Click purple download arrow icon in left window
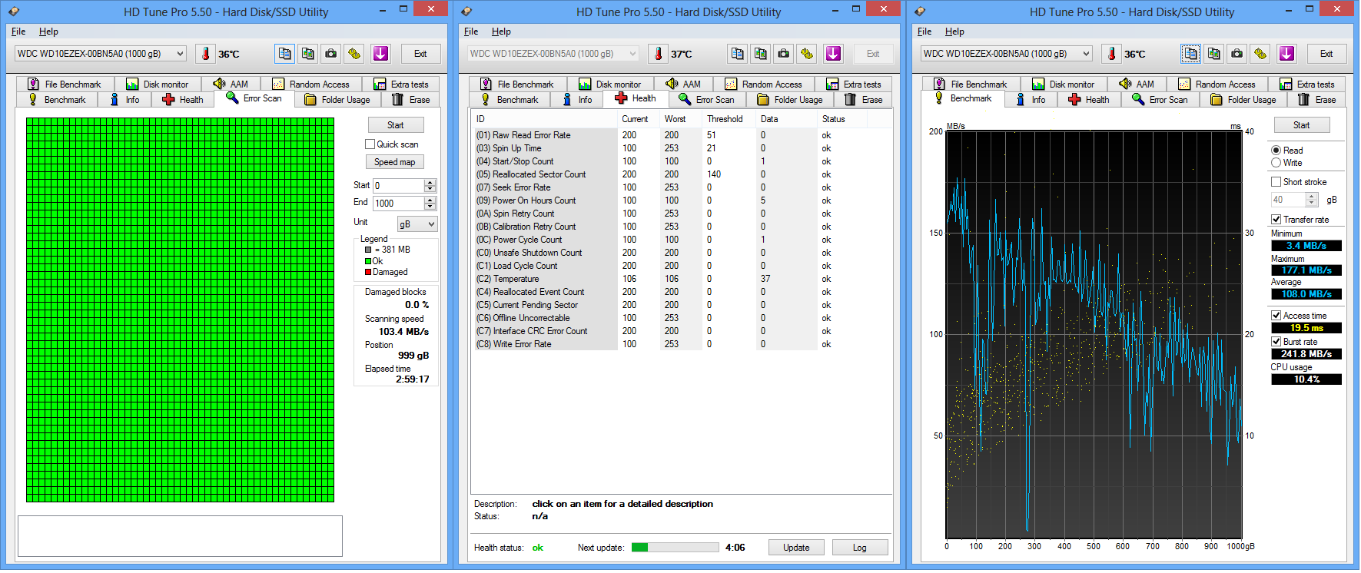Image resolution: width=1361 pixels, height=573 pixels. pos(381,54)
